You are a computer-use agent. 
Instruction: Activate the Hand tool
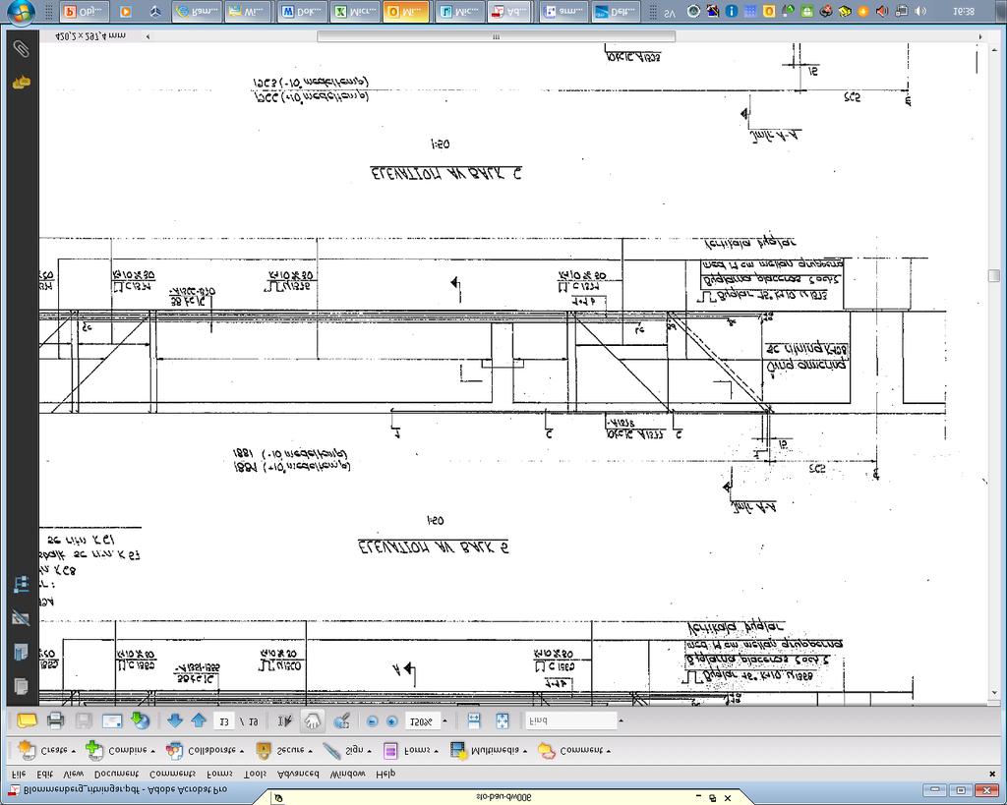pos(313,720)
